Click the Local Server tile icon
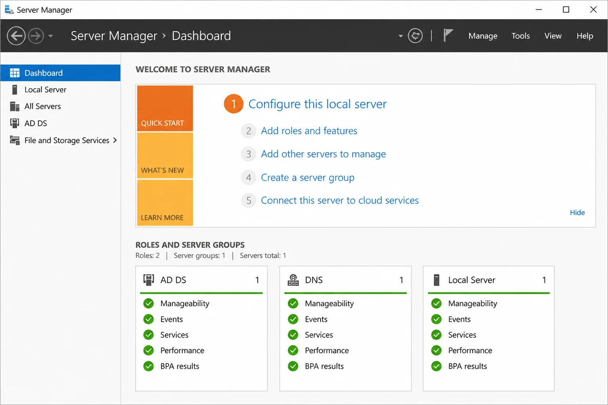The width and height of the screenshot is (608, 405). pos(437,280)
